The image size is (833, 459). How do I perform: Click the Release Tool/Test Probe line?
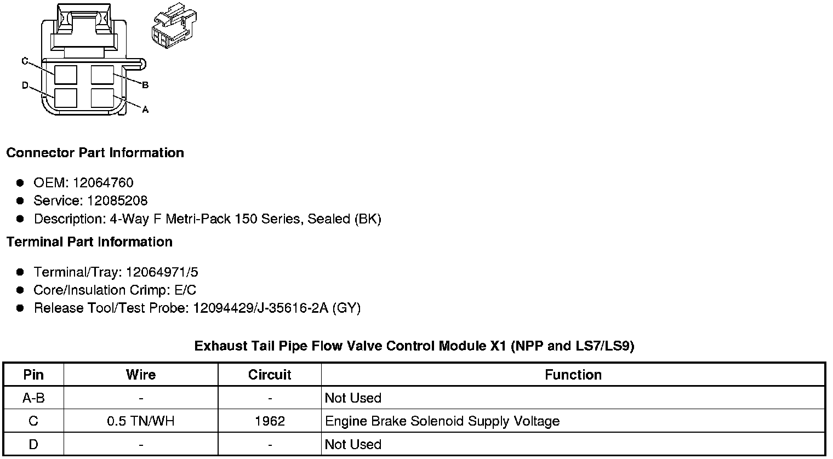click(x=197, y=308)
